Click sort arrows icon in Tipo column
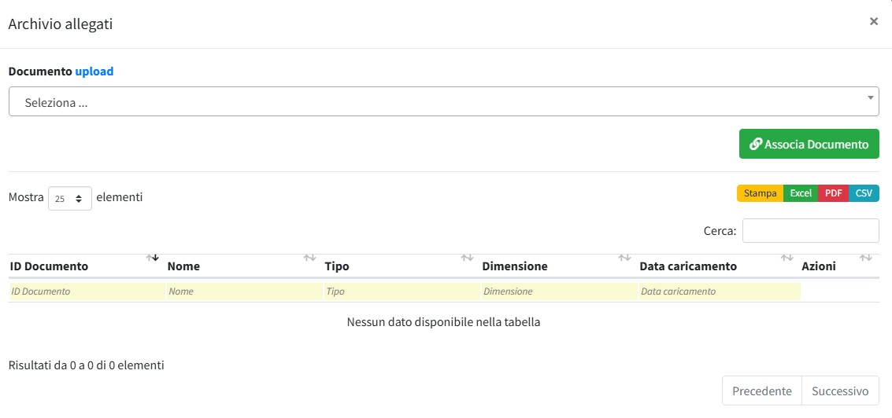 (468, 258)
